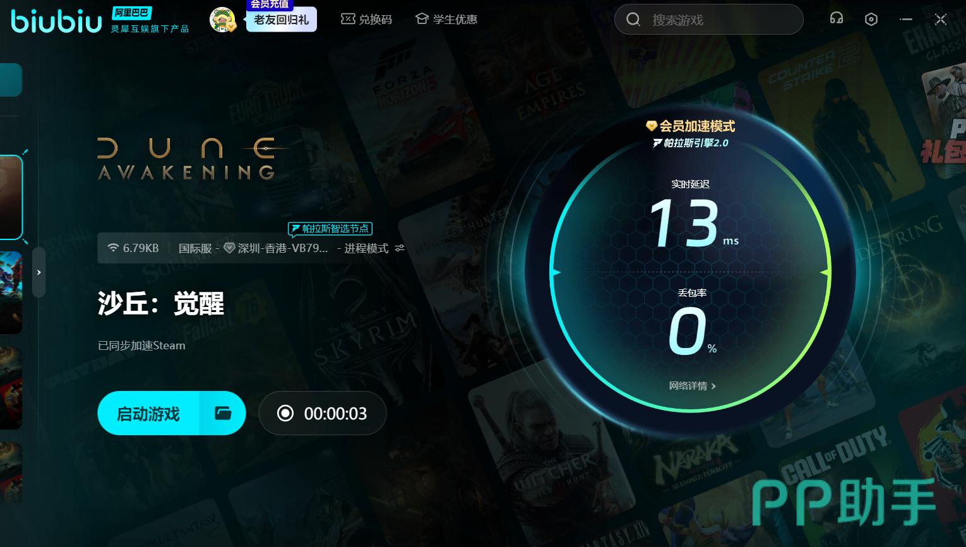Stop acceleration via the timer button
The width and height of the screenshot is (966, 547).
pos(322,414)
